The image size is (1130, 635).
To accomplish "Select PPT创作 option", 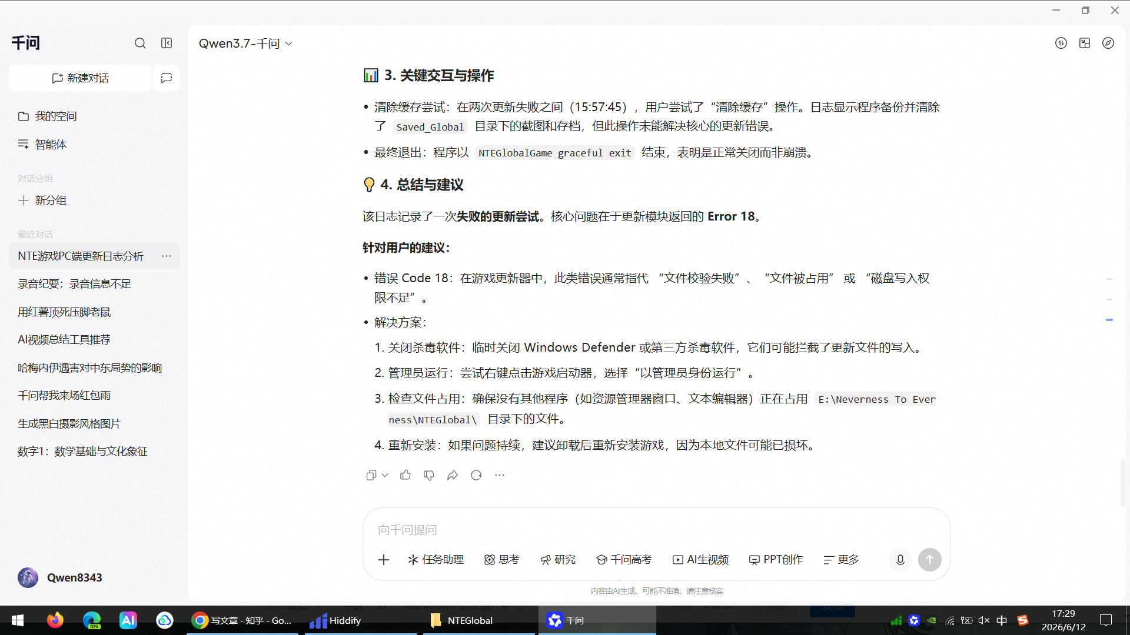I will click(776, 560).
